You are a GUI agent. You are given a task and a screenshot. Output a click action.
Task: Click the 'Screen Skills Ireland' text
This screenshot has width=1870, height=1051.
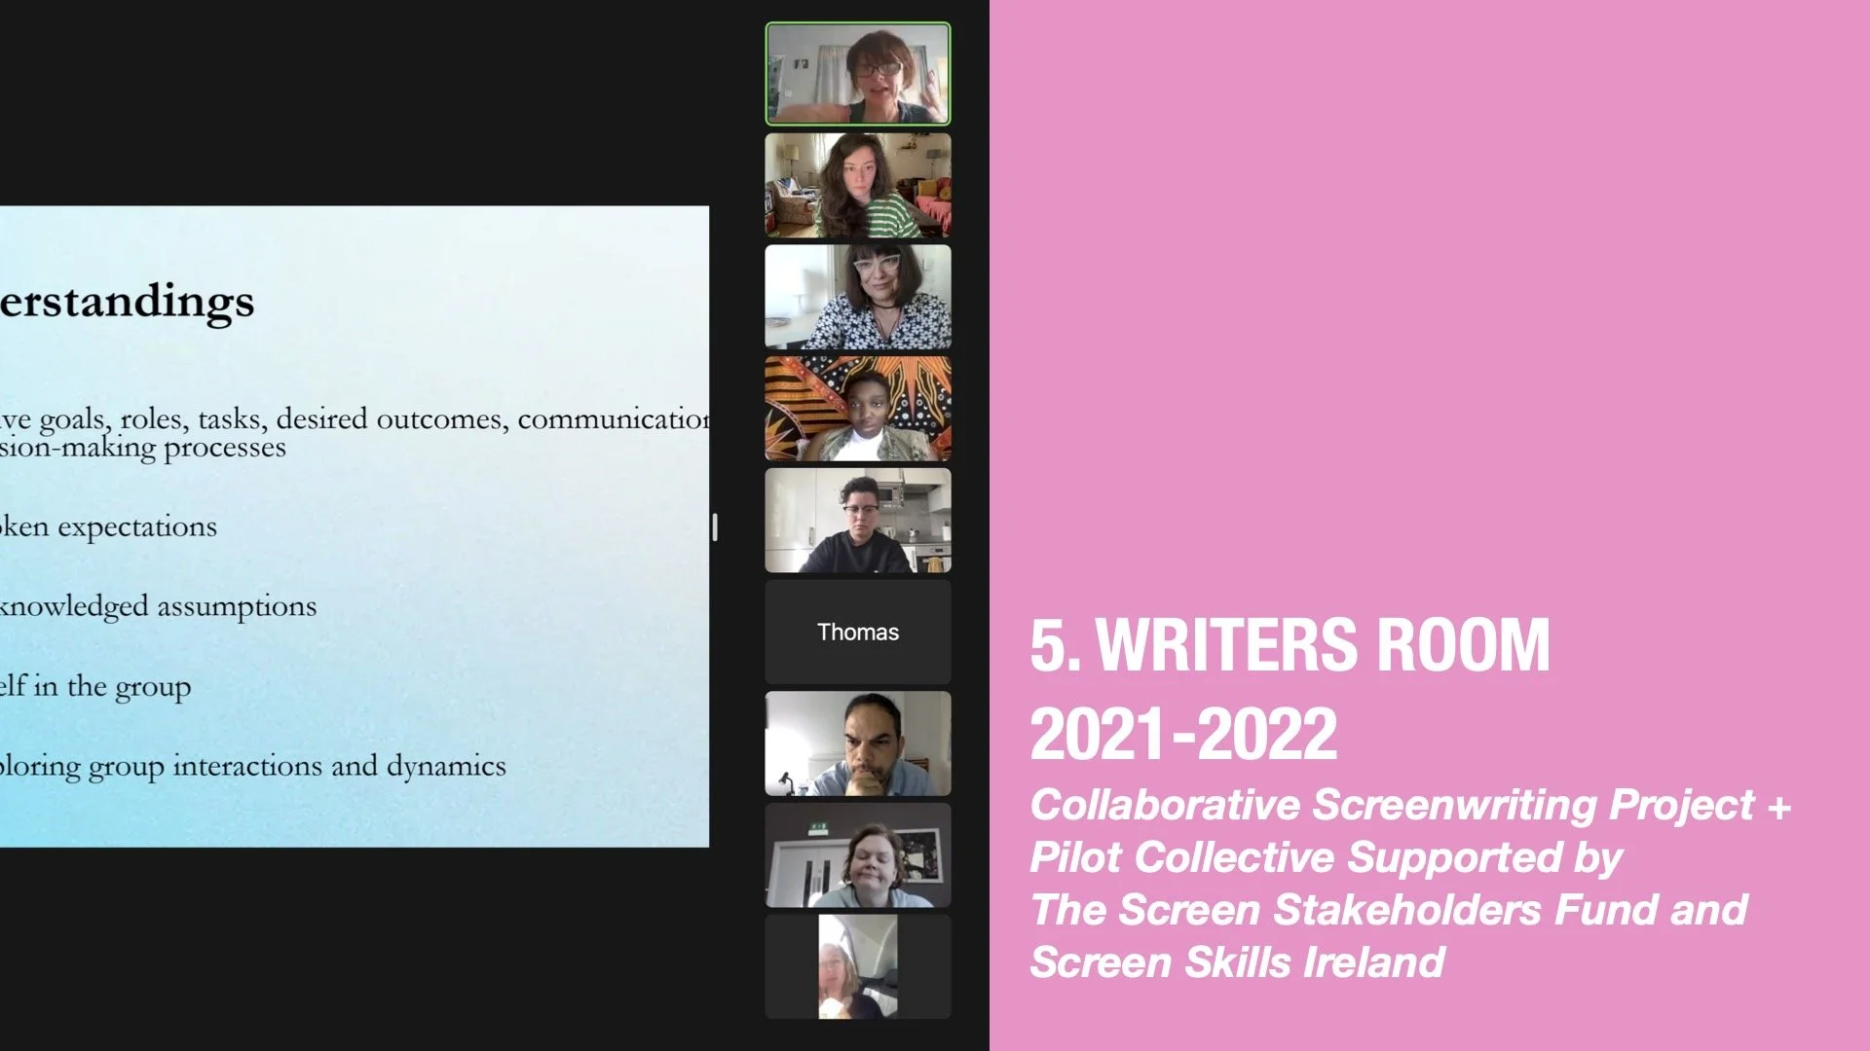[1237, 962]
